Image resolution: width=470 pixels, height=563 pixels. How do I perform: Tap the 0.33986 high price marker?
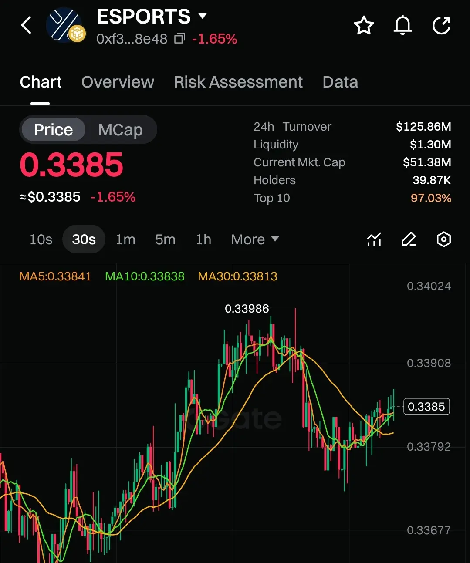tap(247, 309)
